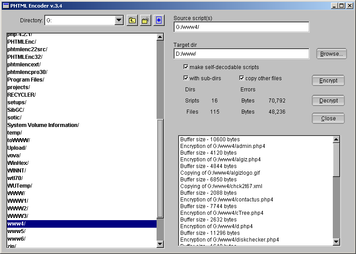Screen dimensions: 356x254
Task: Click the Files count value 115
Action: pos(215,111)
